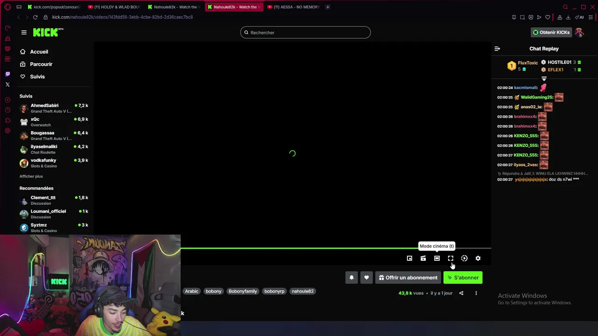598x336 pixels.
Task: Enter fullscreen video mode
Action: click(450, 258)
